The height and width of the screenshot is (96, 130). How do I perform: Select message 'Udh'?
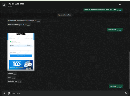click(11, 77)
